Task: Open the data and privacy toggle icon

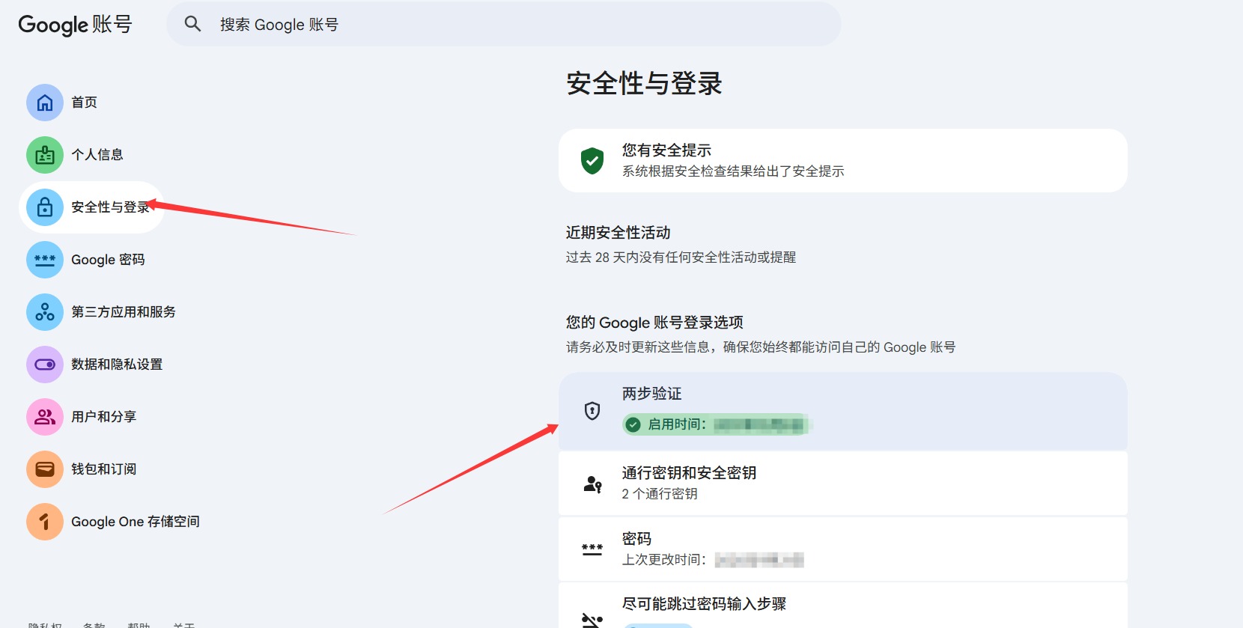Action: pyautogui.click(x=45, y=365)
